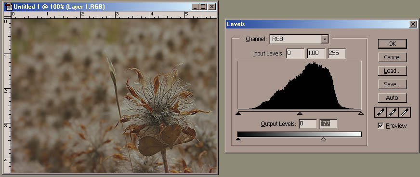420x177 pixels.
Task: Click the Photoshop document icon in title bar
Action: [9, 6]
